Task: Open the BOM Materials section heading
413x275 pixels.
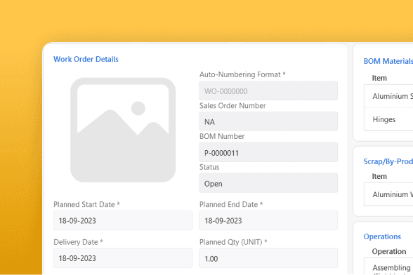Action: click(x=388, y=61)
